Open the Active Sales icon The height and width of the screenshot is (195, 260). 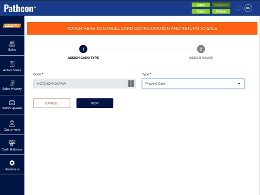click(12, 64)
